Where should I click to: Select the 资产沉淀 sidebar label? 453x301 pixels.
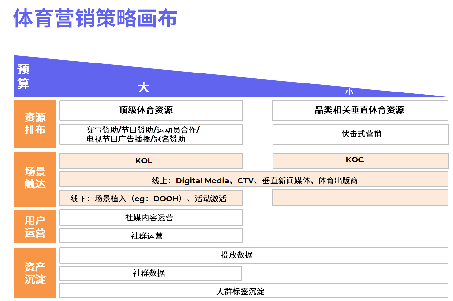34,273
